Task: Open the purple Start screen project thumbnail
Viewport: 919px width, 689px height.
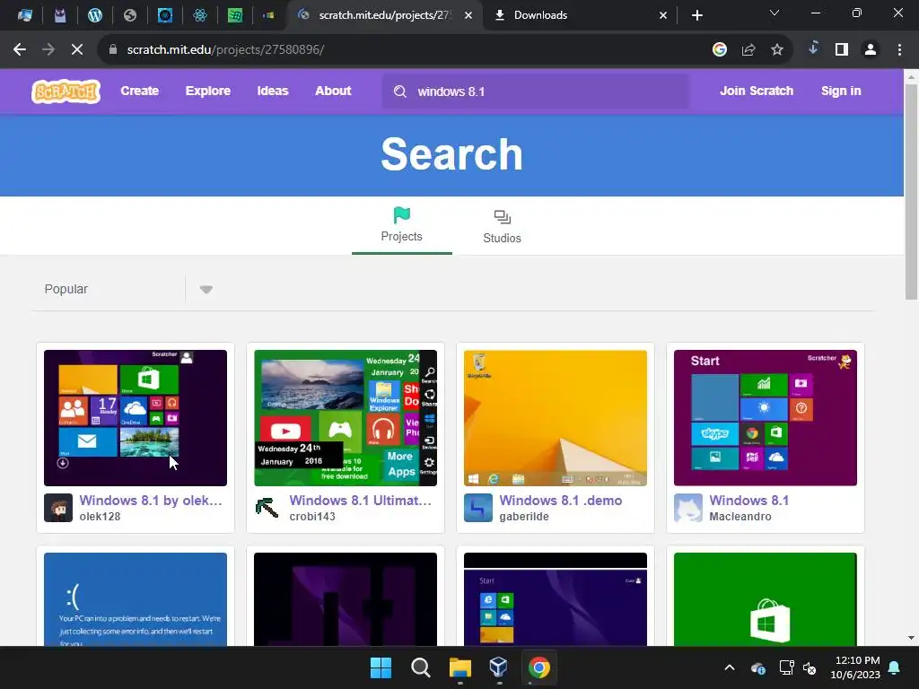Action: click(555, 598)
